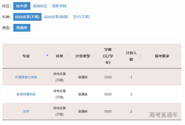The image size is (185, 125).
Task: Click sort arrows beside 报考要求 header
Action: (179, 56)
